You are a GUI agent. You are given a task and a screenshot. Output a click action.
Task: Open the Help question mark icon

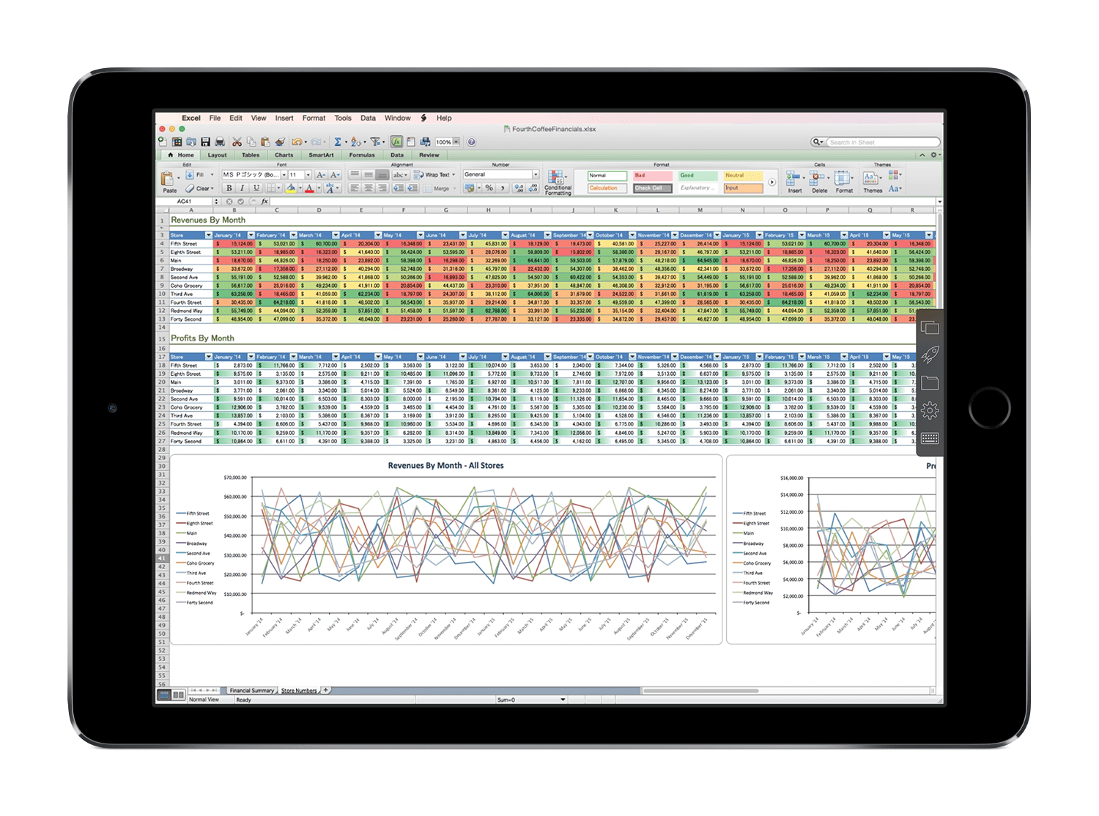(x=472, y=142)
